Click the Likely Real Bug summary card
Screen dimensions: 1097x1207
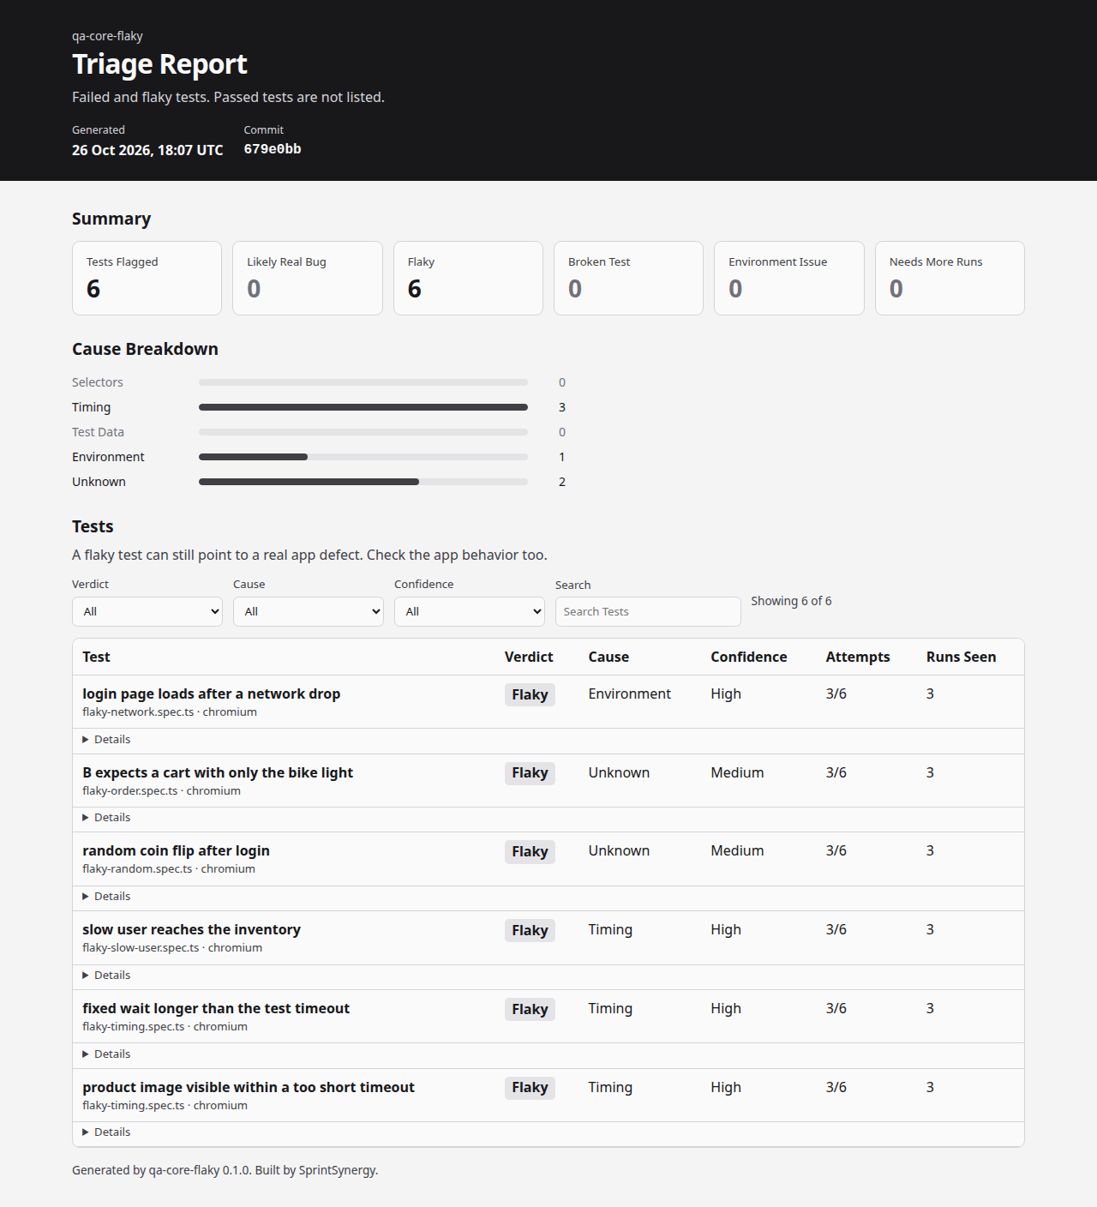308,278
